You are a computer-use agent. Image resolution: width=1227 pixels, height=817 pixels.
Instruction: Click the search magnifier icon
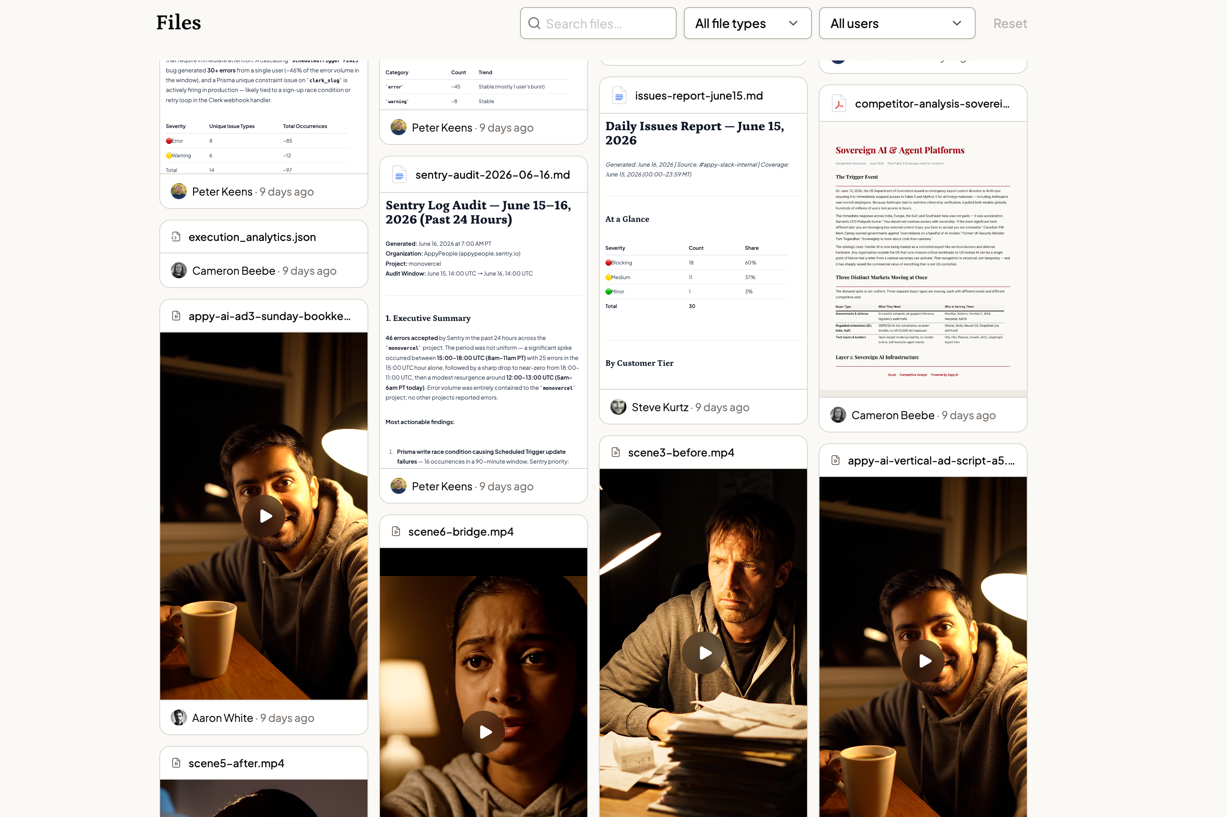coord(534,24)
